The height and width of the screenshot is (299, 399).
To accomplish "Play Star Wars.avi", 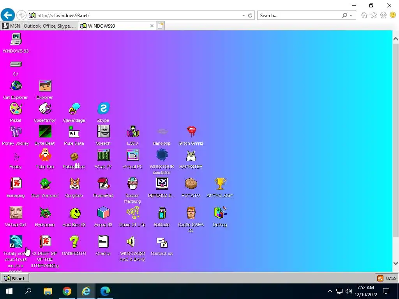I will (45, 184).
